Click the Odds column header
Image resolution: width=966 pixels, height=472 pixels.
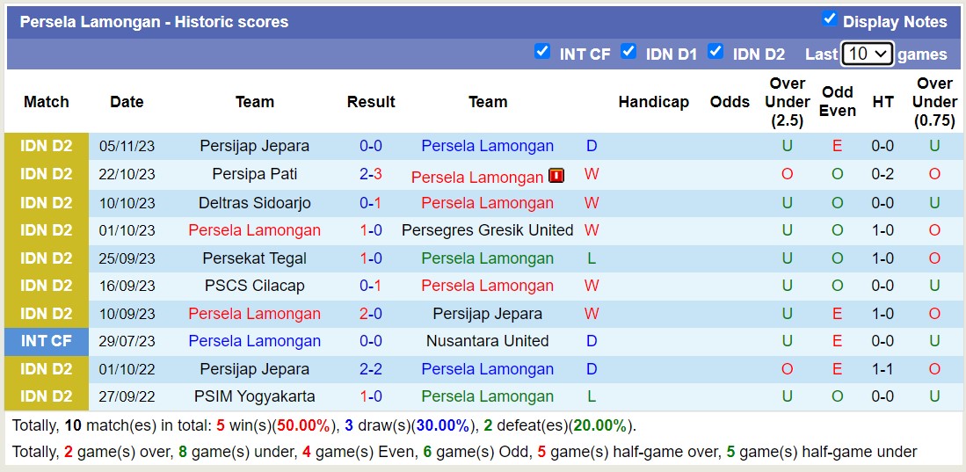pos(730,102)
